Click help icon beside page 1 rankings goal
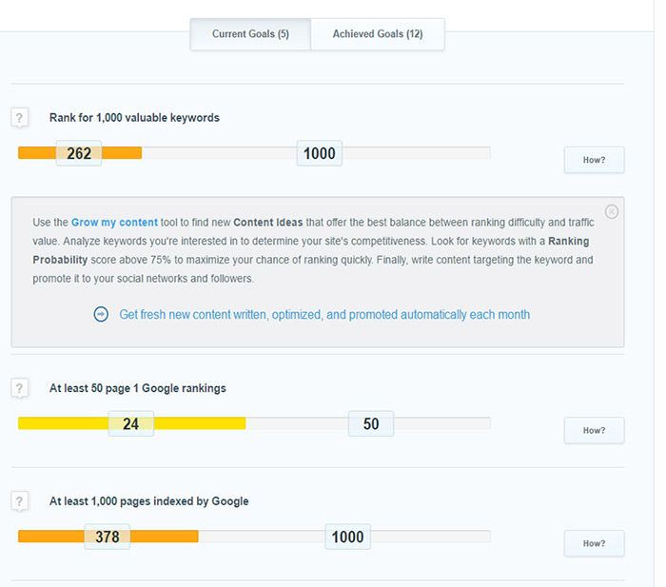 (20, 389)
